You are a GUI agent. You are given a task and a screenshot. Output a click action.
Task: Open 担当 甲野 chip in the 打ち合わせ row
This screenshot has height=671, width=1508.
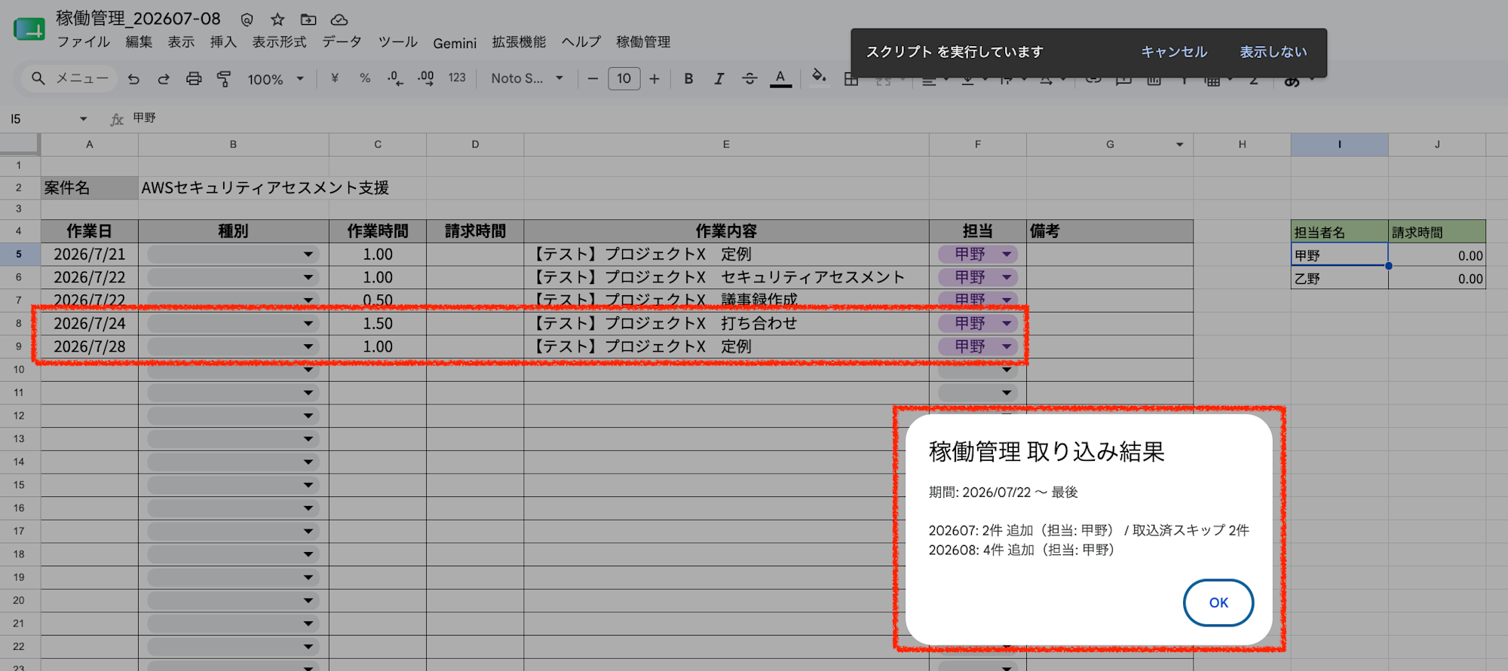click(x=978, y=324)
